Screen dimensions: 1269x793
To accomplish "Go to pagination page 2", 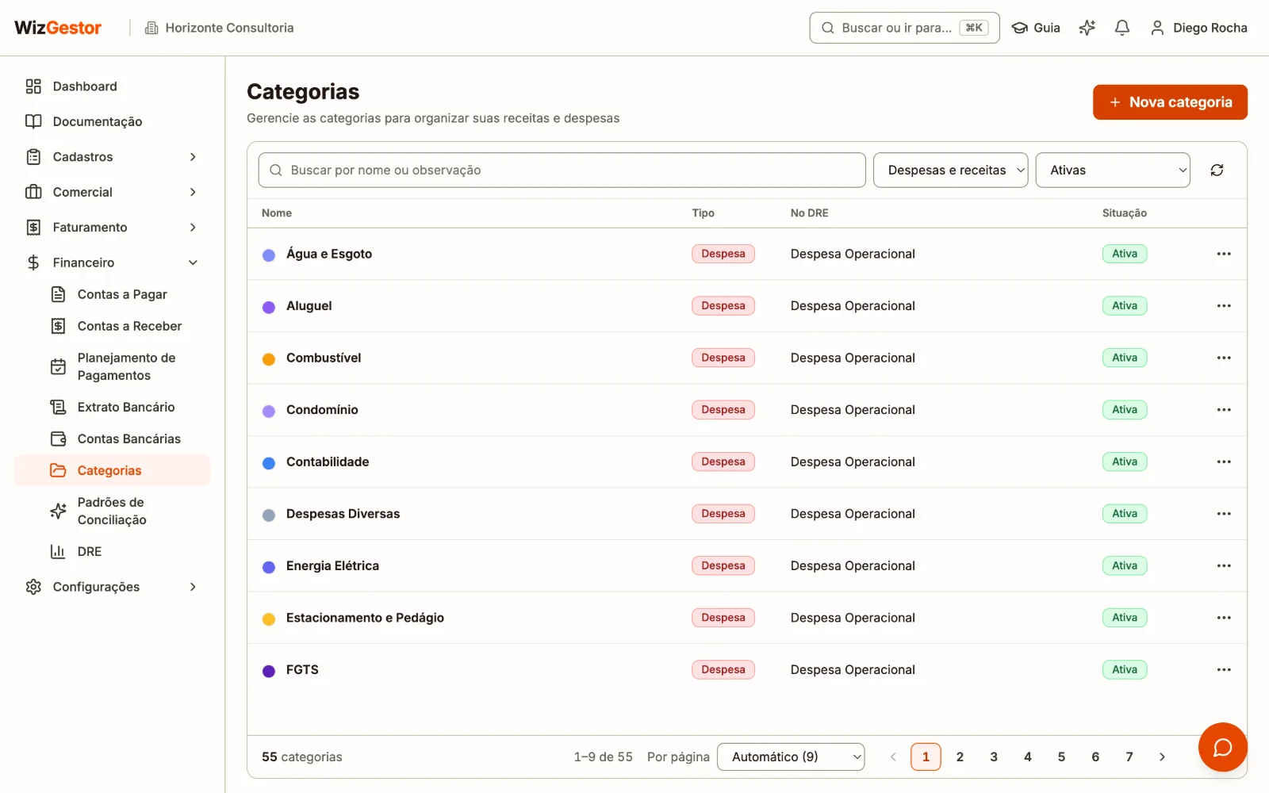I will point(960,757).
